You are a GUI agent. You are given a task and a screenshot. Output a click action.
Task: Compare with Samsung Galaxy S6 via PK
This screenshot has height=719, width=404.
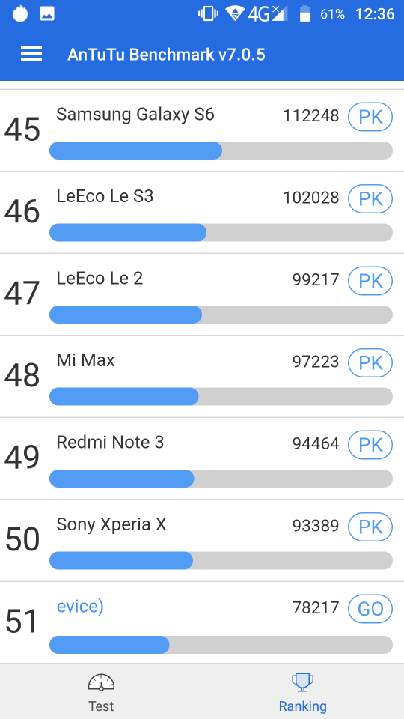[370, 117]
